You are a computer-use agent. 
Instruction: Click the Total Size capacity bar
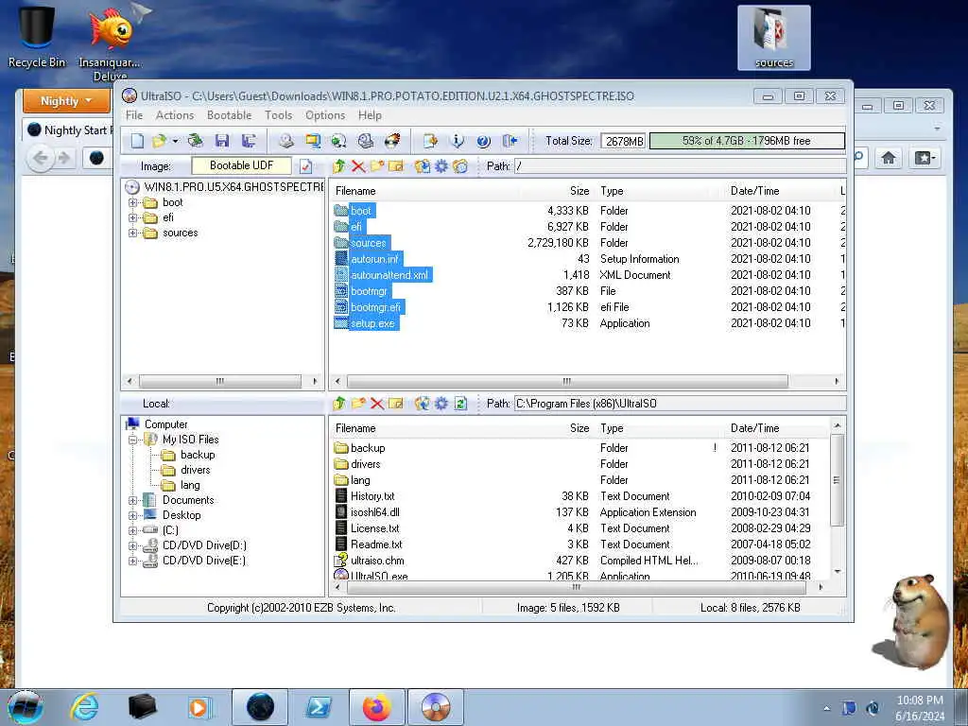pos(747,141)
